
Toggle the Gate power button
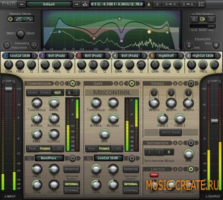(x=132, y=84)
